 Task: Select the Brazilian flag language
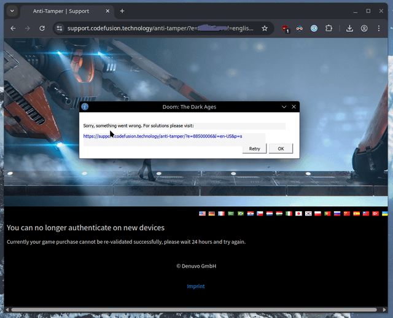click(x=241, y=214)
